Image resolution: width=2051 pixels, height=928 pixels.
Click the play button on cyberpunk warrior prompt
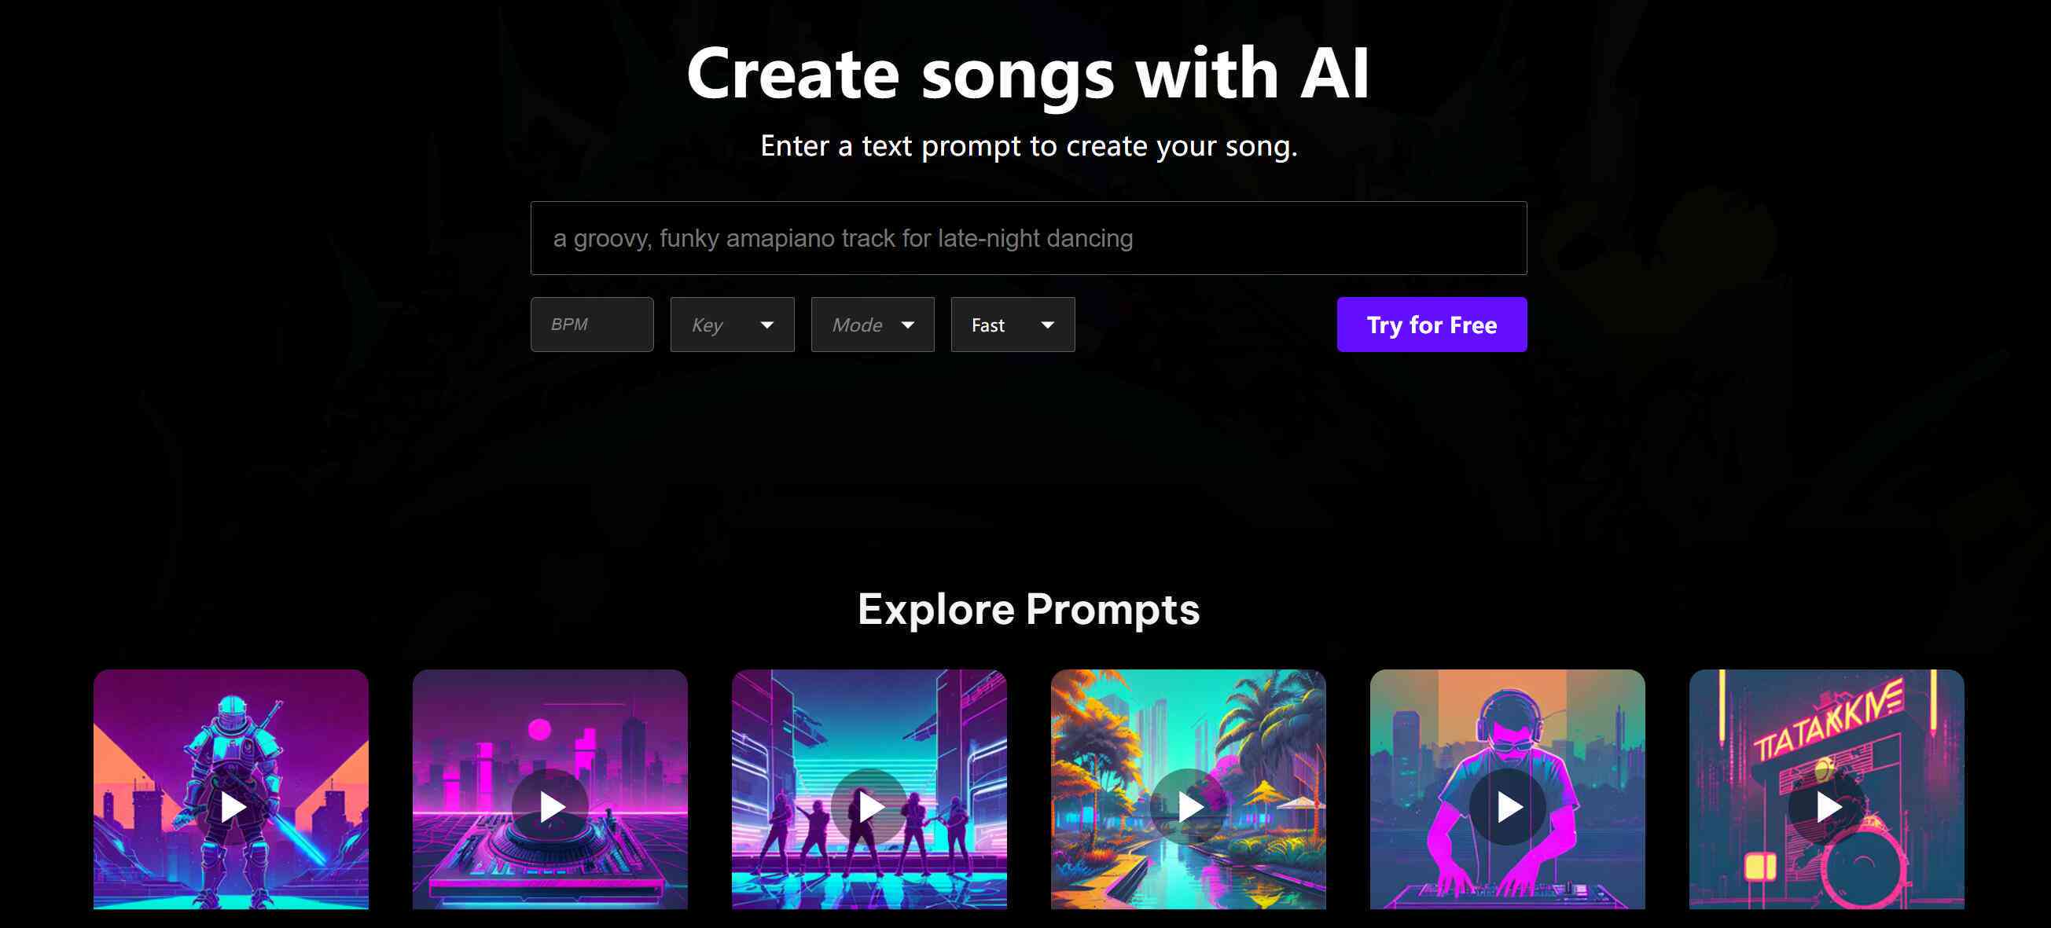pyautogui.click(x=233, y=806)
